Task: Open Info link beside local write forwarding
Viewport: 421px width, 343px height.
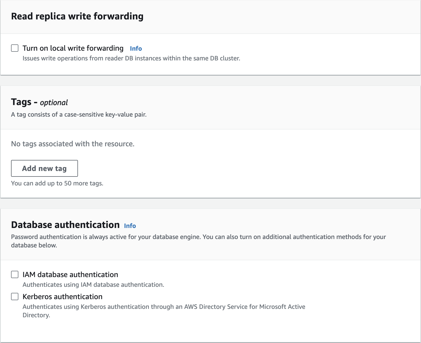Action: click(136, 49)
